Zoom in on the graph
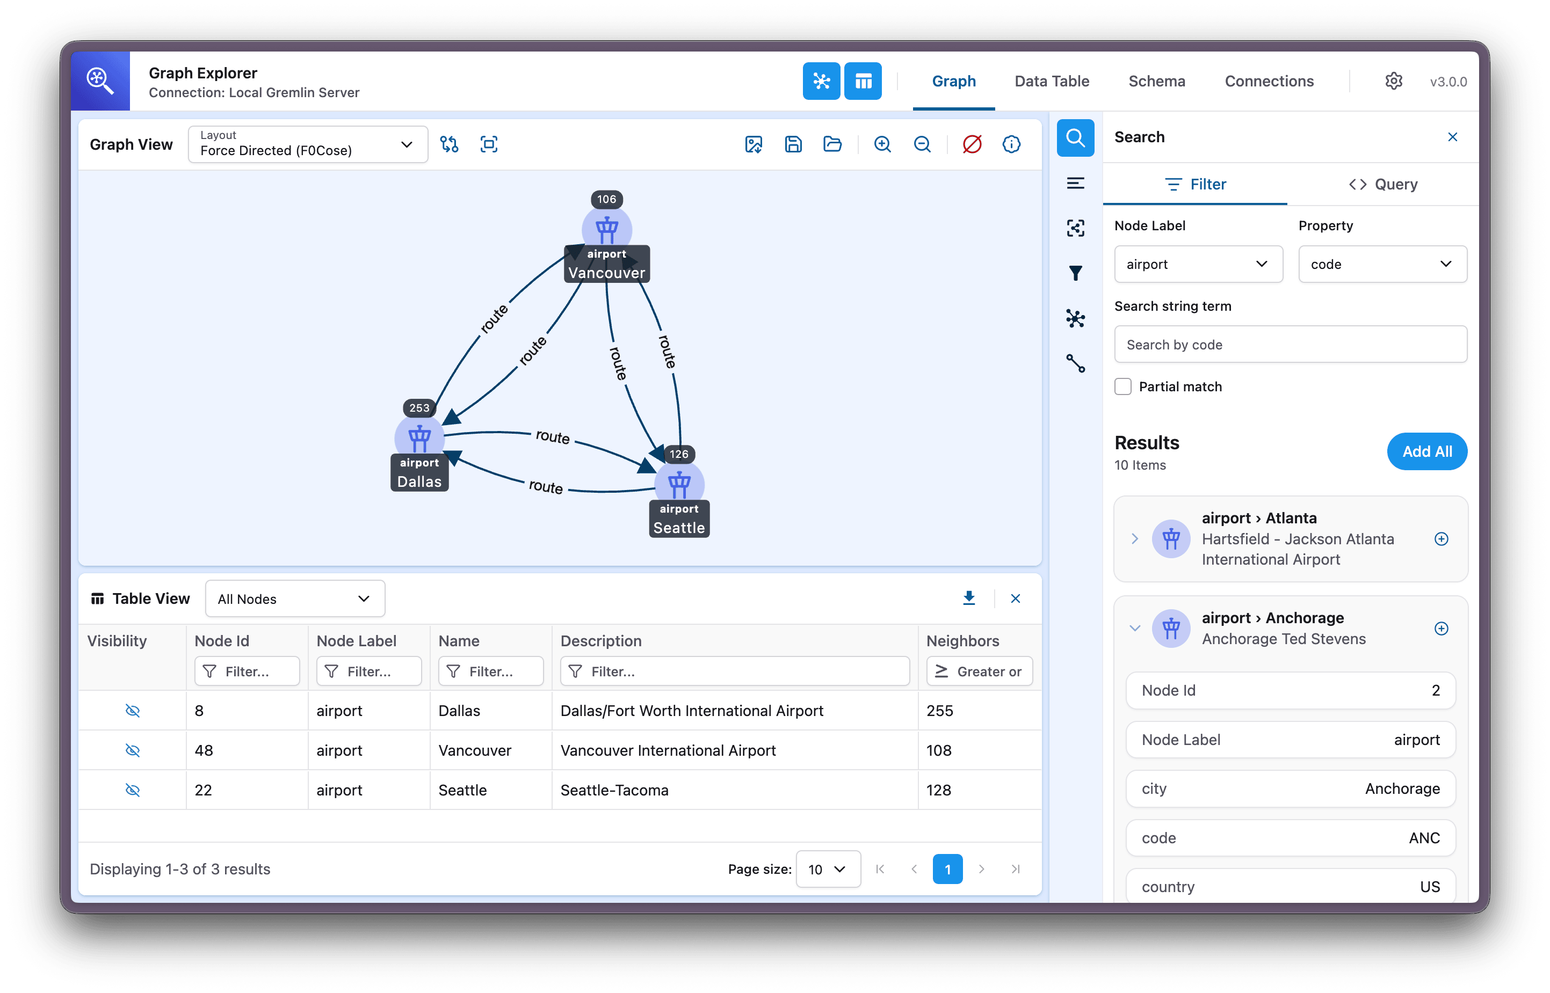 (882, 144)
